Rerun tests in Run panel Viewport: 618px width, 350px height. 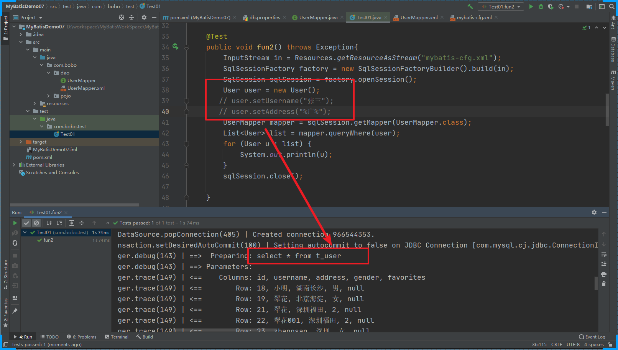[x=15, y=223]
